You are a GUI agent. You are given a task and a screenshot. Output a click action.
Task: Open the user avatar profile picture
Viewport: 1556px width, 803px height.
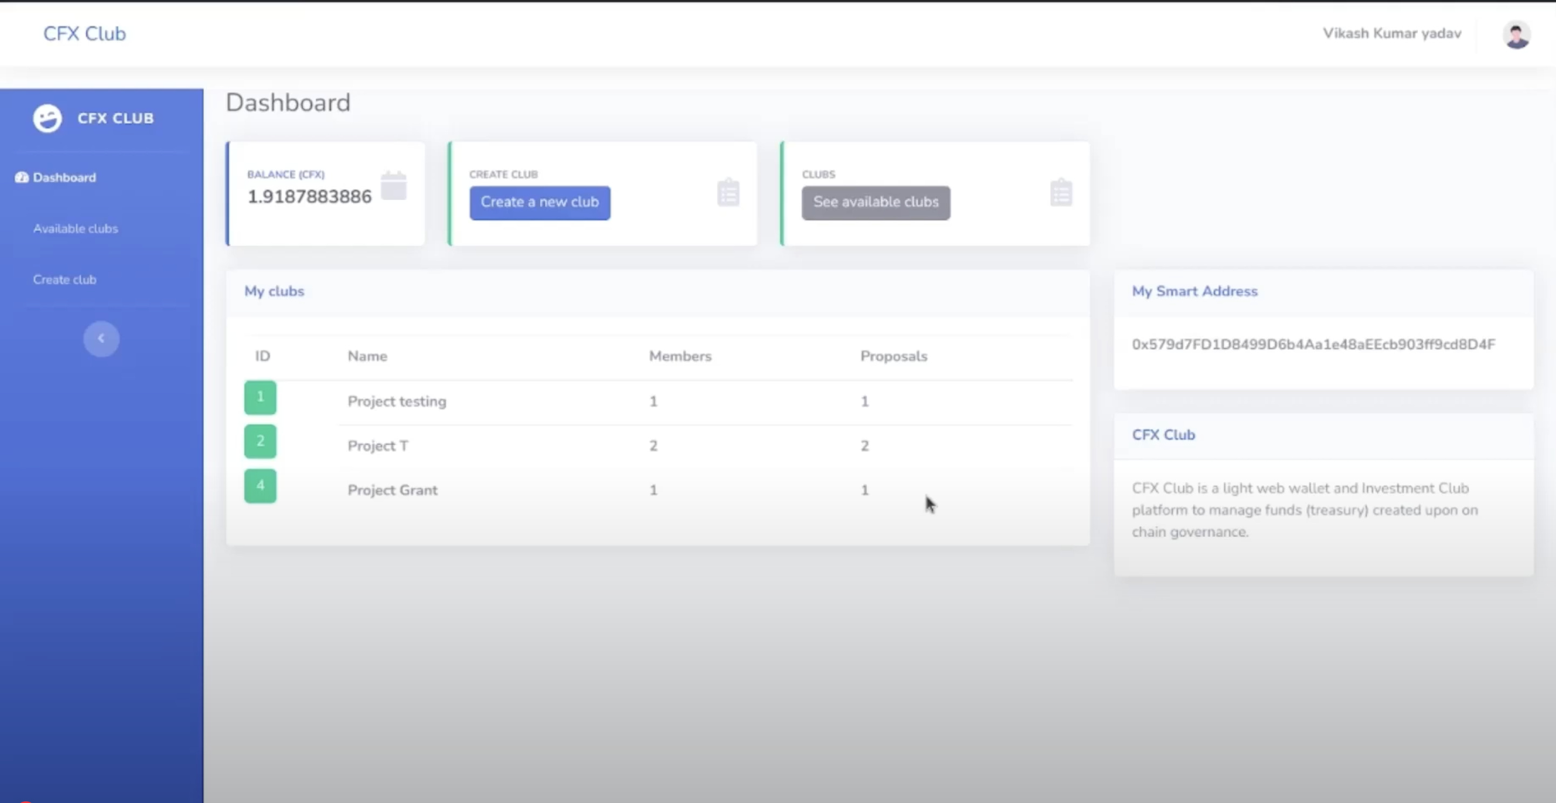tap(1517, 35)
